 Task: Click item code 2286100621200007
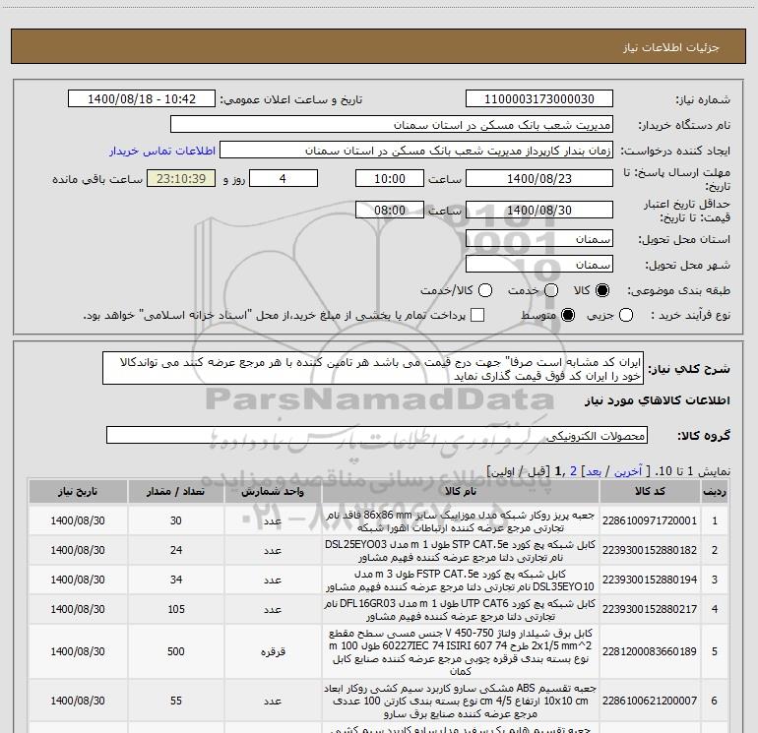(650, 701)
